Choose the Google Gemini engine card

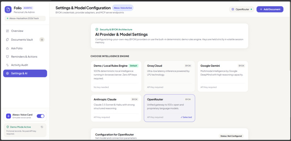point(223,76)
